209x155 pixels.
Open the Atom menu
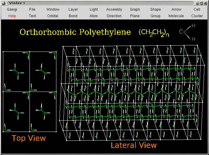pyautogui.click(x=94, y=16)
